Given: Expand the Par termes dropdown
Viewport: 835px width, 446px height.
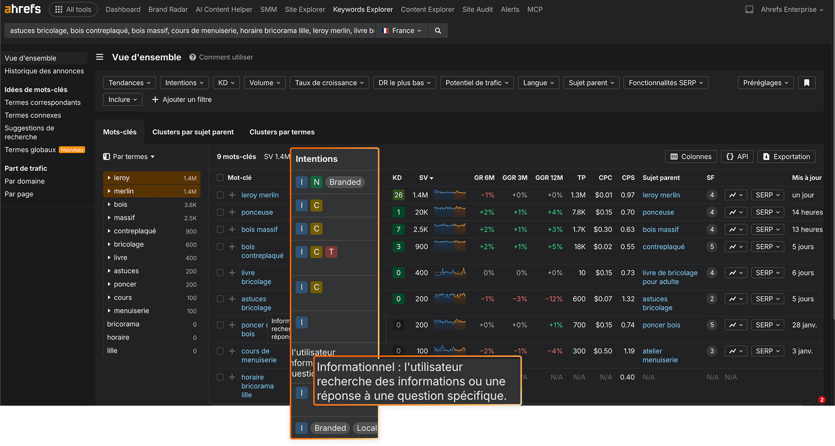Looking at the screenshot, I should [129, 156].
